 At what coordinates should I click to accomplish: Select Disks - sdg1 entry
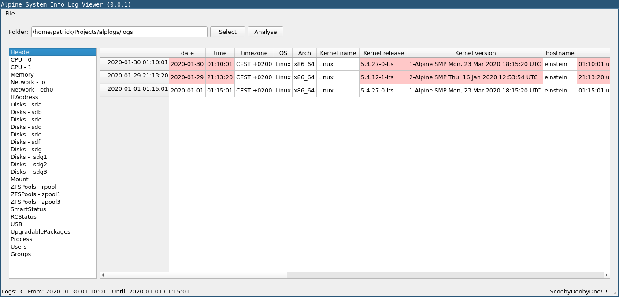click(53, 157)
